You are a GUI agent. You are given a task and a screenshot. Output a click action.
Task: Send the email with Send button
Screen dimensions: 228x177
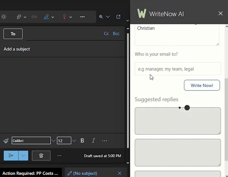click(x=11, y=156)
